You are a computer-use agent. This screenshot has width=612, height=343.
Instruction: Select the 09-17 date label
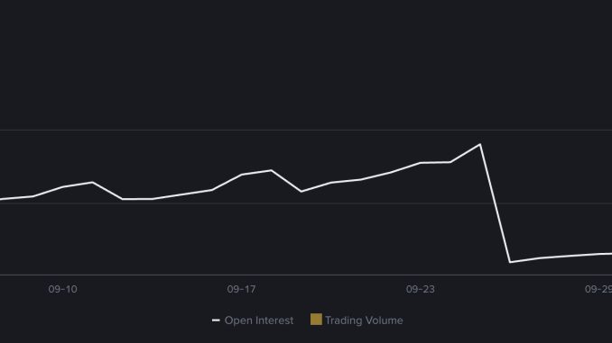coord(242,289)
